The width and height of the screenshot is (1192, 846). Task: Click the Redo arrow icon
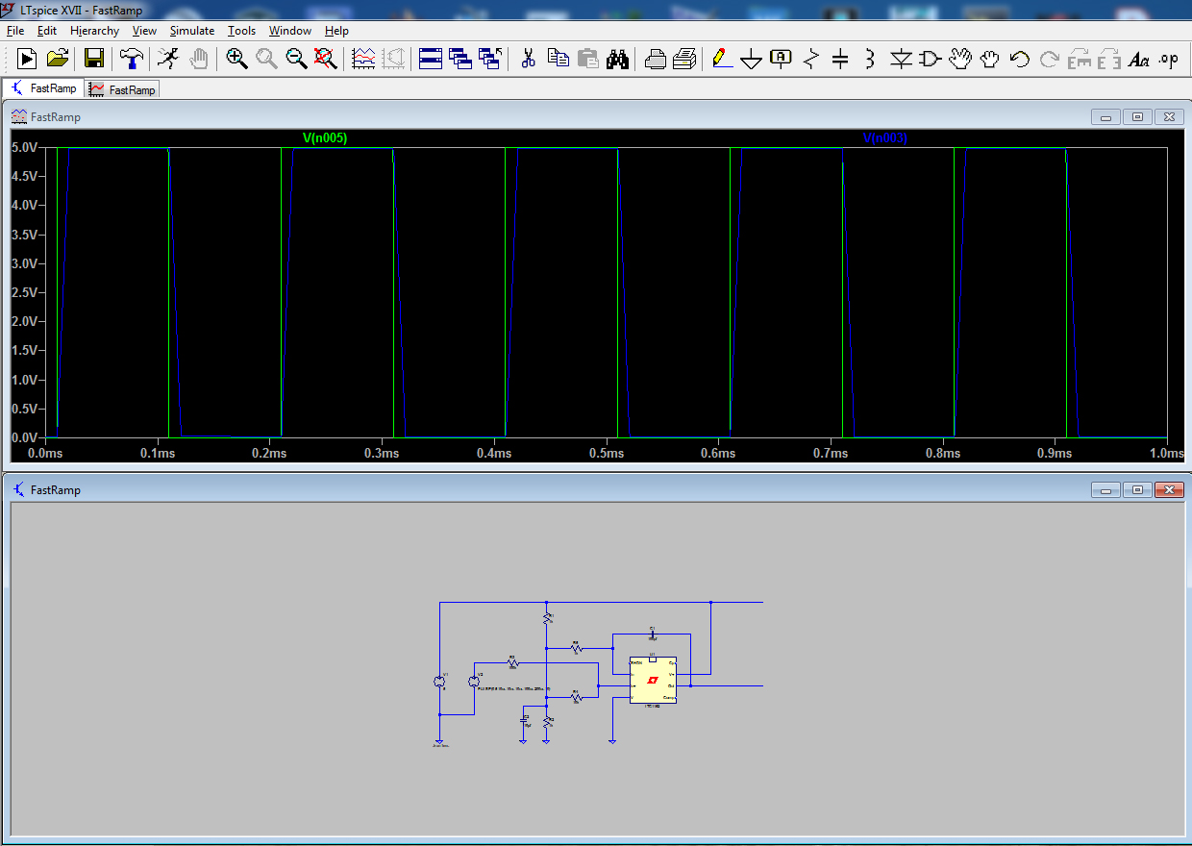tap(1050, 59)
